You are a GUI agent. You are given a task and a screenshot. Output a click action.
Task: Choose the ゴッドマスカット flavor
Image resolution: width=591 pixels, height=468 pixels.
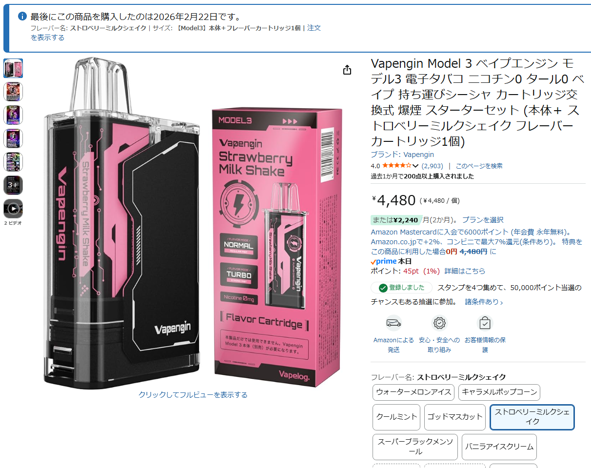pyautogui.click(x=455, y=417)
